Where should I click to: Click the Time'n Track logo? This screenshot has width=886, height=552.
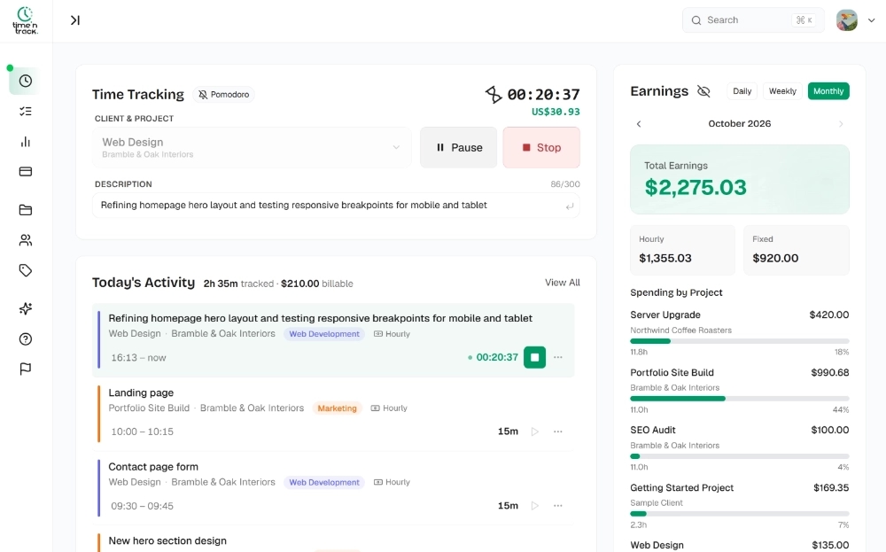pyautogui.click(x=26, y=21)
